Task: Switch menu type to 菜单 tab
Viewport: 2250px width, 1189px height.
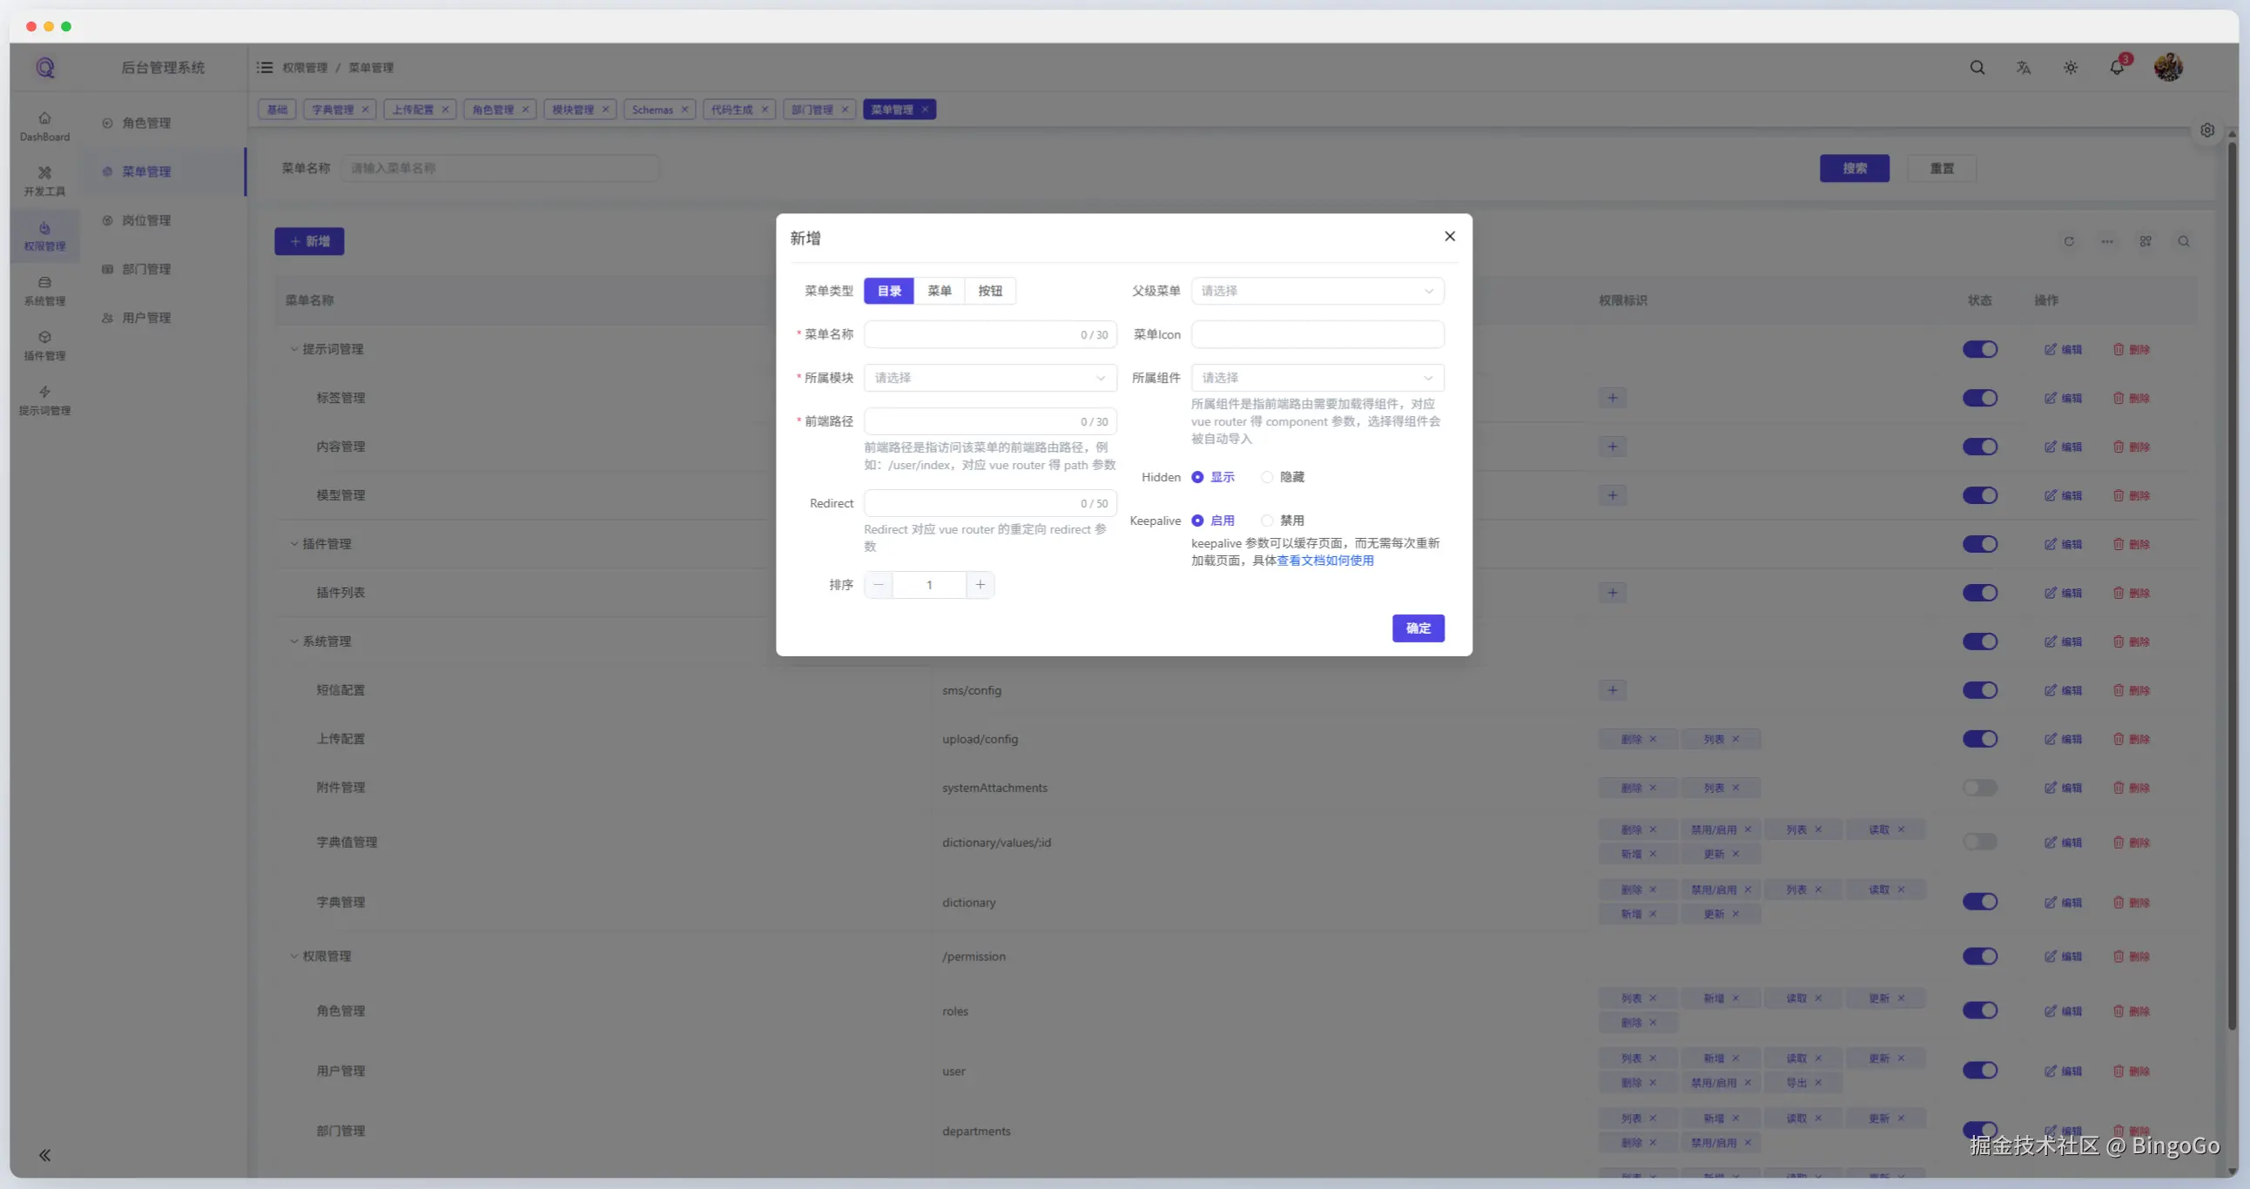Action: point(939,291)
